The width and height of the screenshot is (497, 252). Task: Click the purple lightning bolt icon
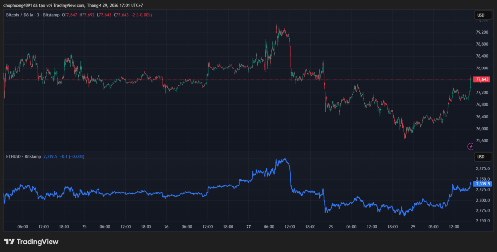(470, 146)
